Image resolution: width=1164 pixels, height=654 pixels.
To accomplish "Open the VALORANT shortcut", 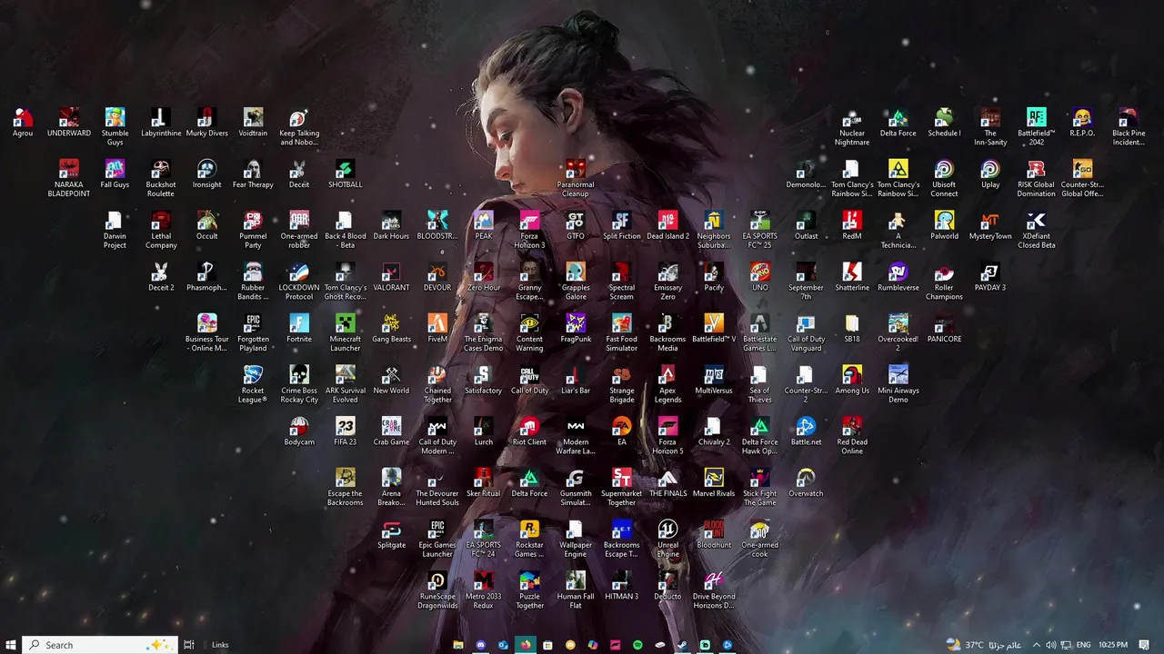I will 391,278.
